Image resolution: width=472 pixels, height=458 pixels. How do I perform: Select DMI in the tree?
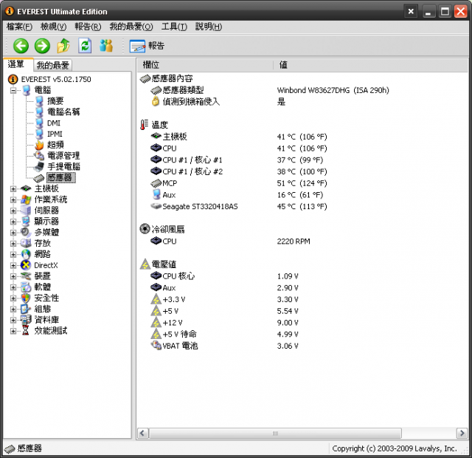54,123
